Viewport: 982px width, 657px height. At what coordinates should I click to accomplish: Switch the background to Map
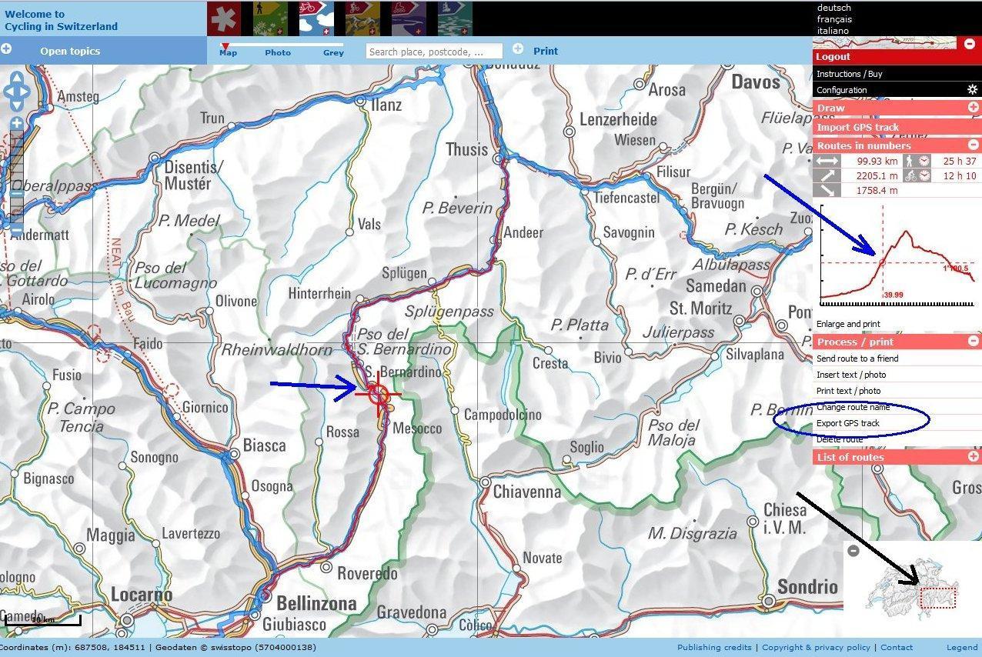(228, 52)
